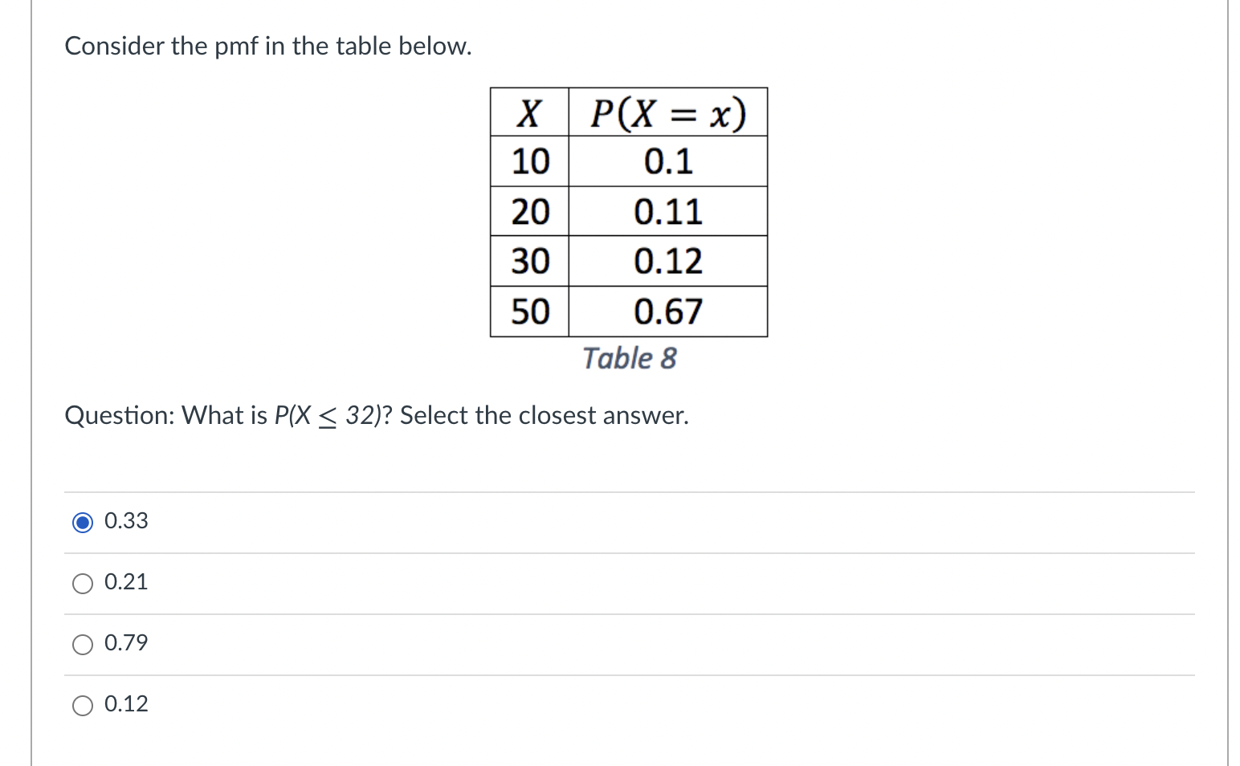Viewport: 1240px width, 766px height.
Task: Select the 0.33 answer radio button
Action: (x=83, y=522)
